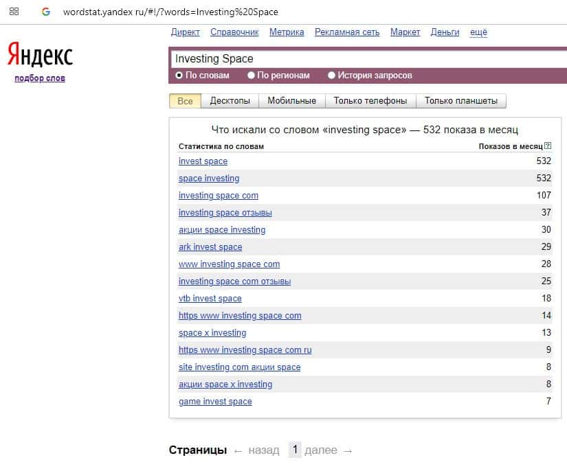Select the По регионам radio button
This screenshot has width=567, height=471.
(251, 76)
